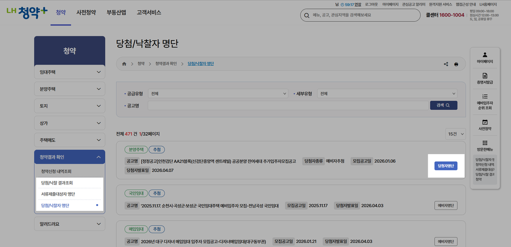The height and width of the screenshot is (247, 511).
Task: Select 사전청약 in the top navigation
Action: click(86, 12)
